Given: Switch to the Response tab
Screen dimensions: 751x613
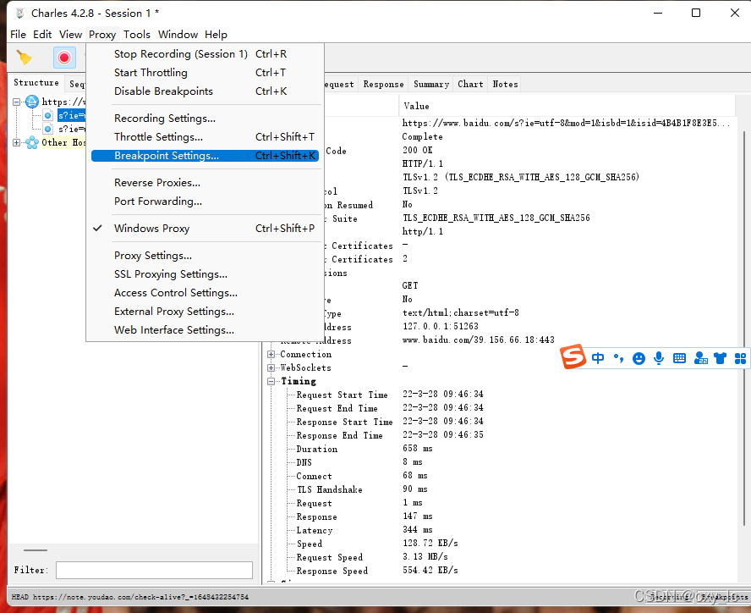Looking at the screenshot, I should (383, 84).
